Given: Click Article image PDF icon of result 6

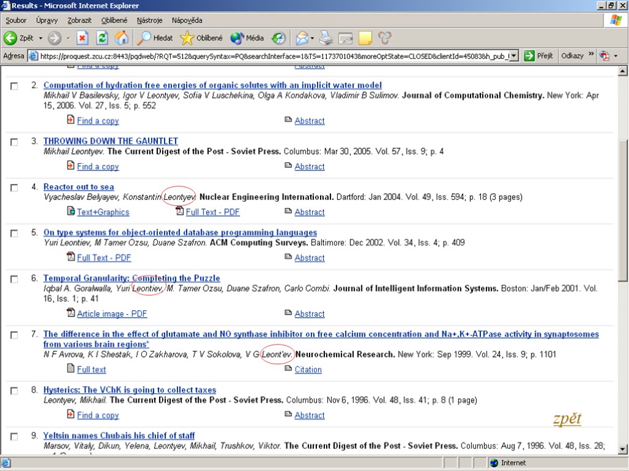Looking at the screenshot, I should click(x=71, y=312).
